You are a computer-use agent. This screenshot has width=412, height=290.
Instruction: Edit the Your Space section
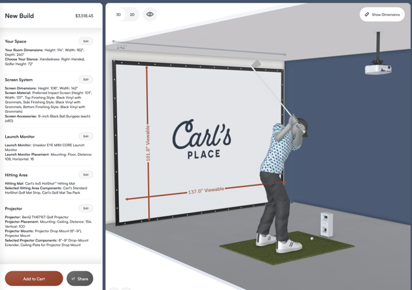pyautogui.click(x=86, y=41)
